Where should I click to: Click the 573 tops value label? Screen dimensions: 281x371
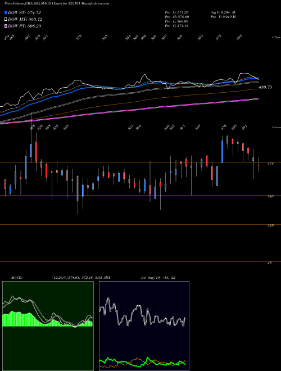coord(219,38)
